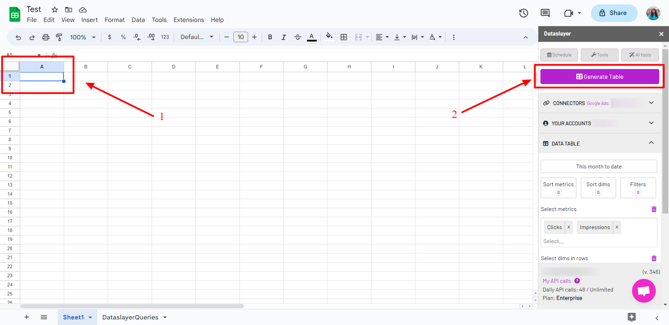Remove the Impressions metric tag

(x=617, y=227)
